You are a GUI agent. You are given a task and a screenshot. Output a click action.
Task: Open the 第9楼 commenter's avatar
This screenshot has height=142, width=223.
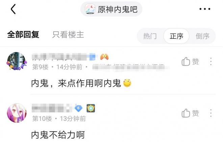point(17,61)
